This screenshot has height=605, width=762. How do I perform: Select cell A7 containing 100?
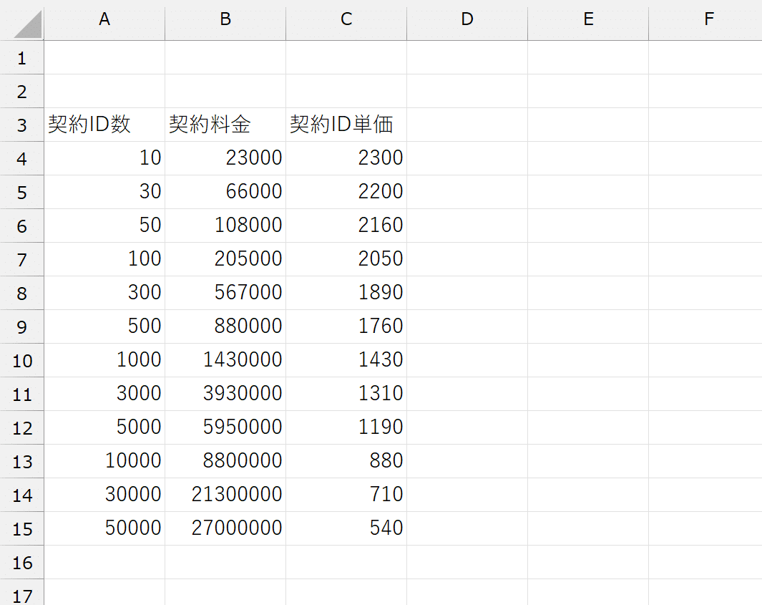tap(104, 259)
